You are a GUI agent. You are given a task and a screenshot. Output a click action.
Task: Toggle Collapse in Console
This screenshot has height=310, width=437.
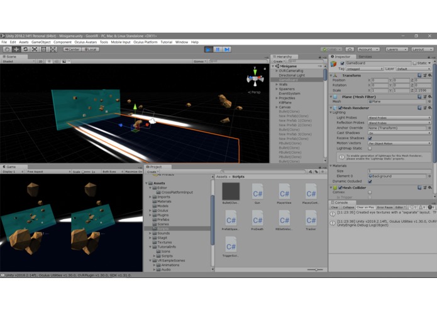pos(348,208)
